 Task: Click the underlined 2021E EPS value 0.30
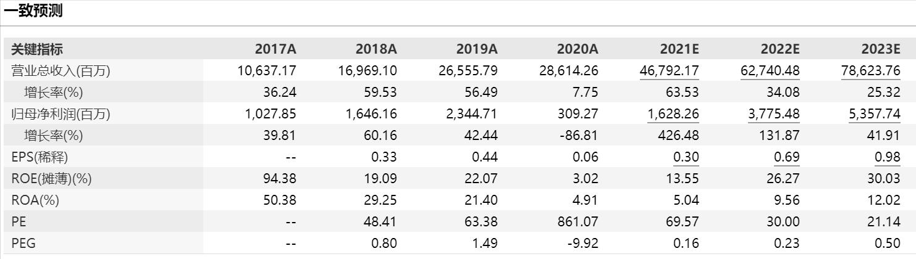686,157
